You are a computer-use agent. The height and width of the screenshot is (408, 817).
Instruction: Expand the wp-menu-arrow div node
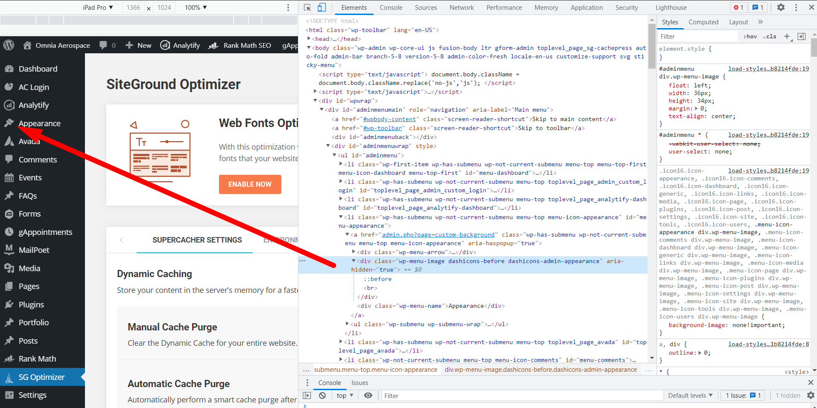354,252
